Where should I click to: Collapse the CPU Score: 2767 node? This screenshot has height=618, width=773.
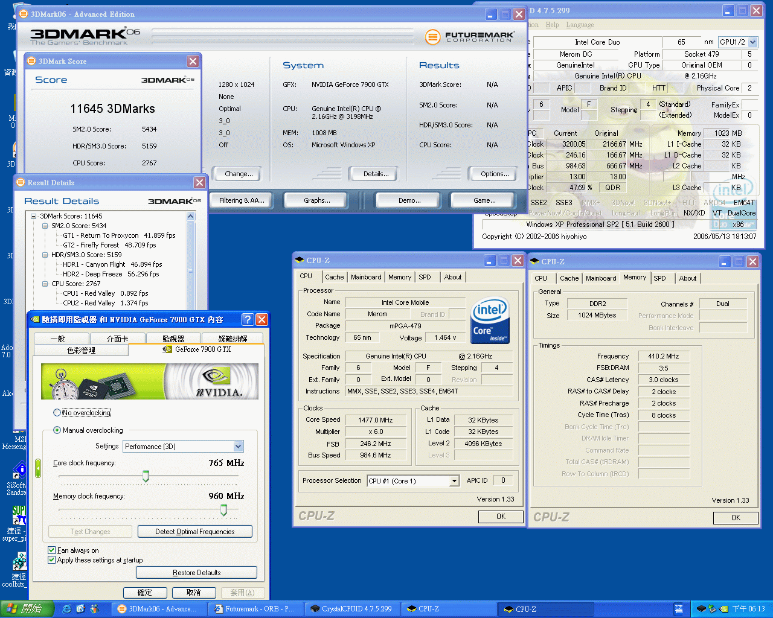[45, 284]
